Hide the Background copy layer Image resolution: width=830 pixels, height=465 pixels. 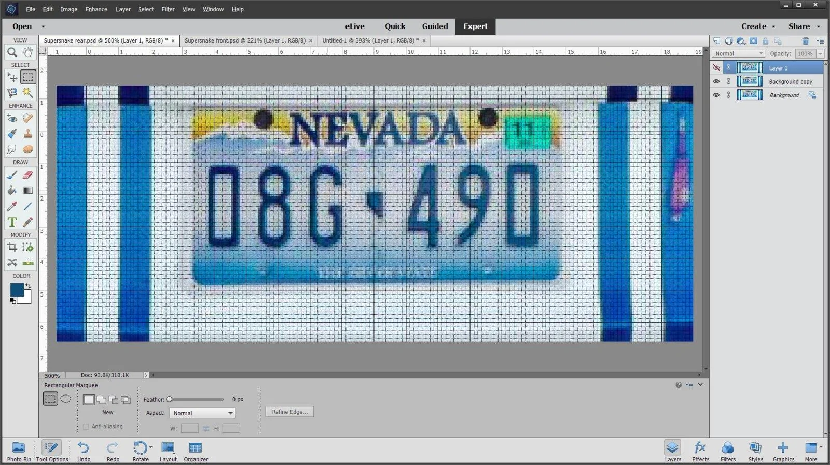pyautogui.click(x=716, y=81)
